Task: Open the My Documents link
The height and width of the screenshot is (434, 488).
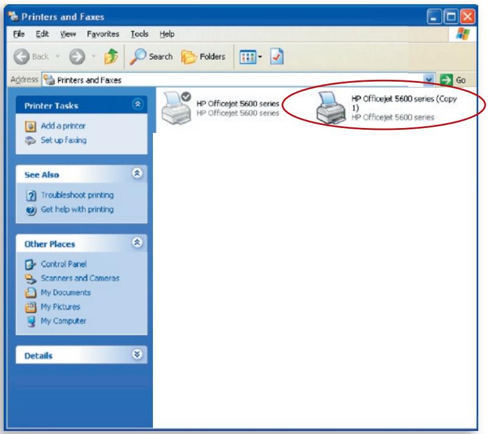Action: click(66, 293)
